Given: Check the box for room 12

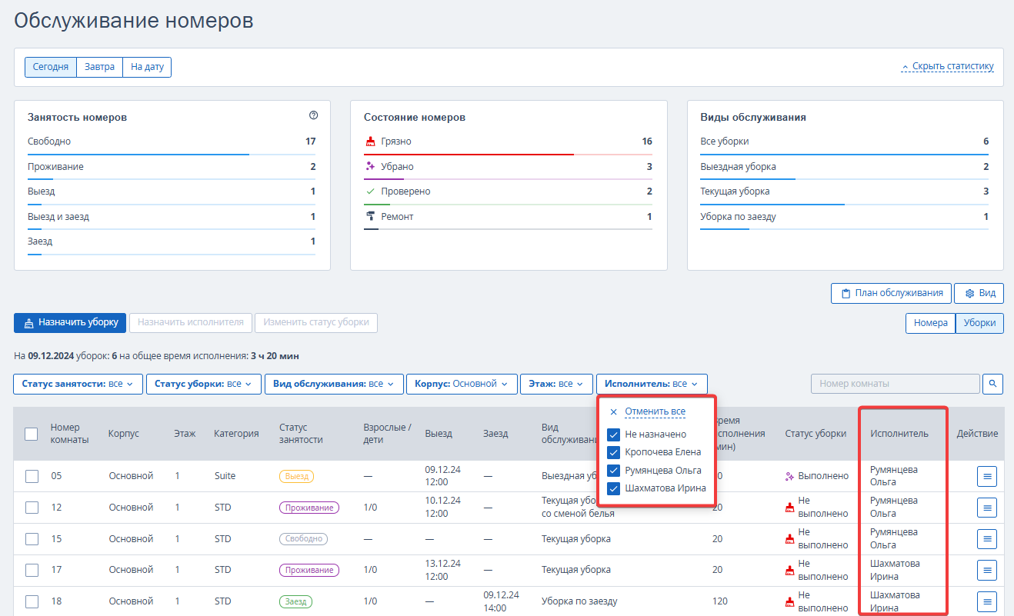Looking at the screenshot, I should 32,508.
